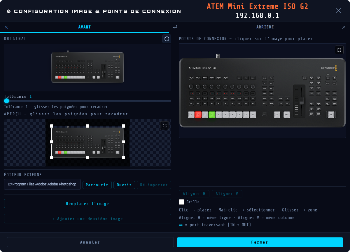The height and width of the screenshot is (252, 350).
Task: Click the Aligner H button
Action: [x=194, y=194]
